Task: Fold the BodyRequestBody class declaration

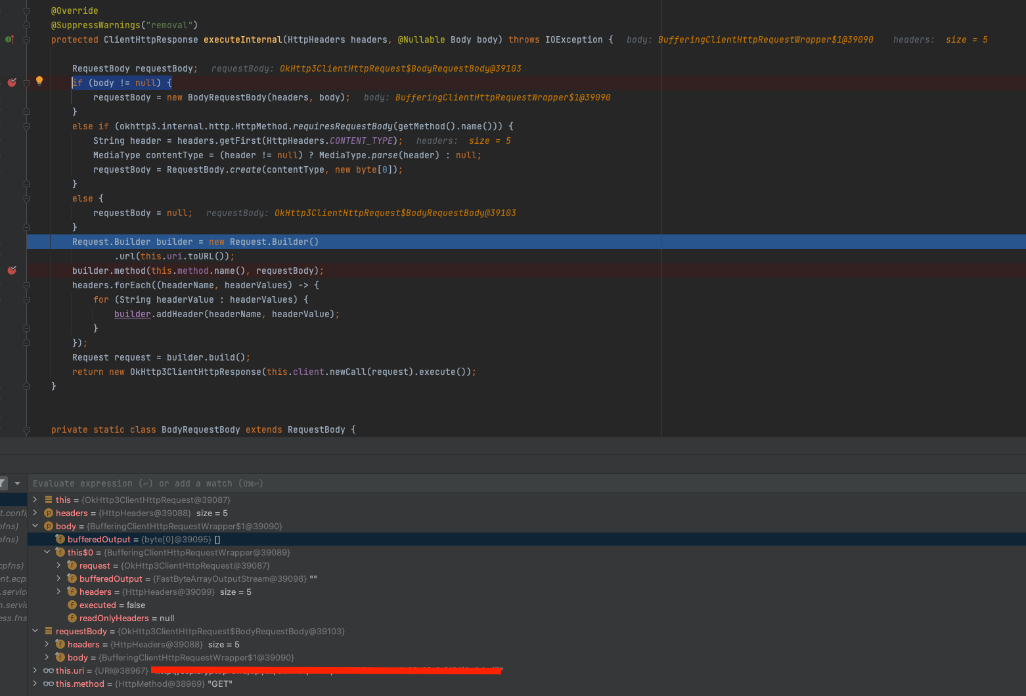Action: (x=26, y=429)
